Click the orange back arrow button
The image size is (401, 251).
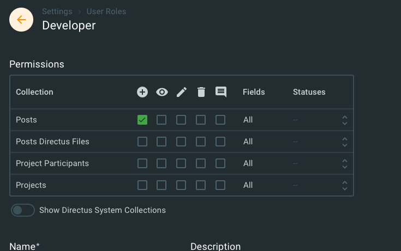21,20
